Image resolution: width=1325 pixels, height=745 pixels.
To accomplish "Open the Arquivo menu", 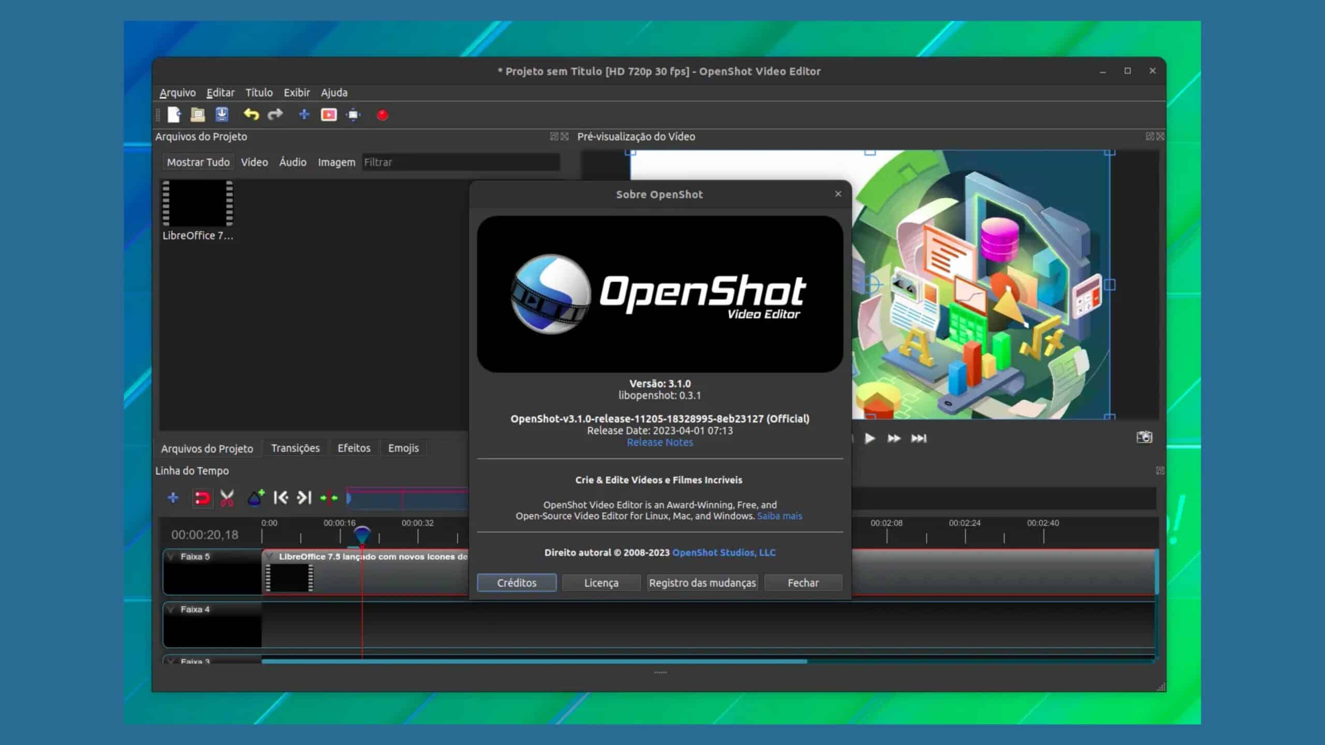I will coord(178,93).
